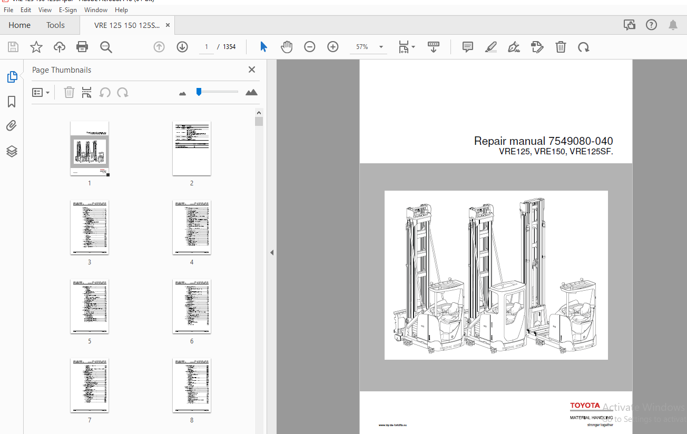Print the document using the printer icon
687x434 pixels.
click(82, 47)
